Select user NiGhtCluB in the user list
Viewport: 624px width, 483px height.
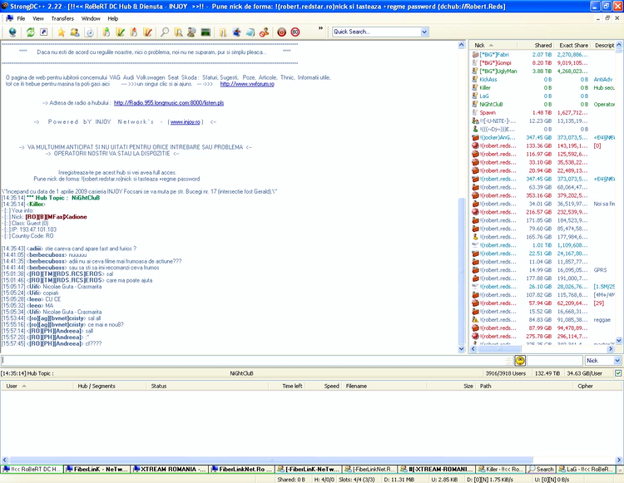(491, 104)
